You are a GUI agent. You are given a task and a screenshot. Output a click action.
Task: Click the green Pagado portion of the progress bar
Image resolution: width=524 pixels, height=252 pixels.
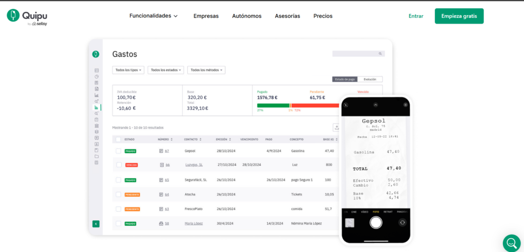coord(273,105)
